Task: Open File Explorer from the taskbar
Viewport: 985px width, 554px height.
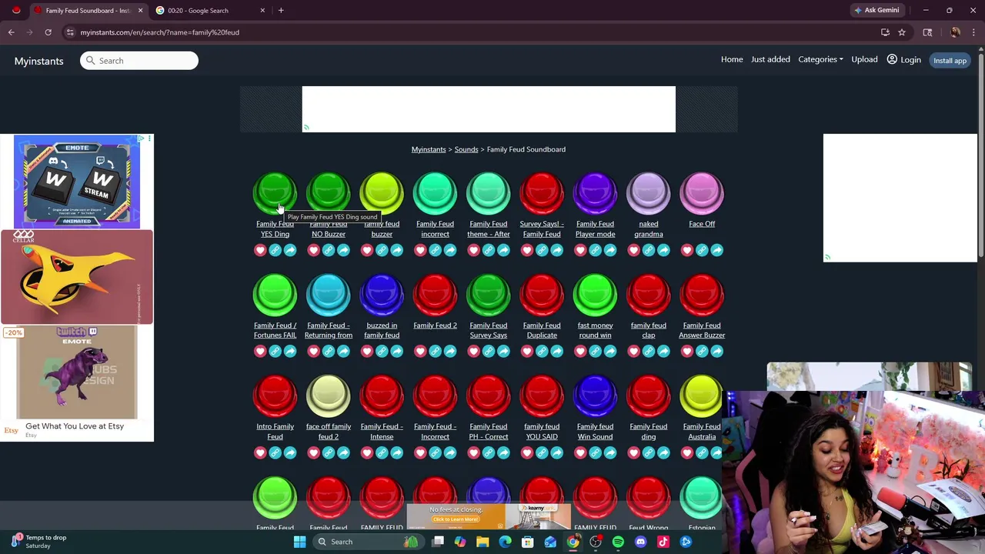Action: pos(482,542)
